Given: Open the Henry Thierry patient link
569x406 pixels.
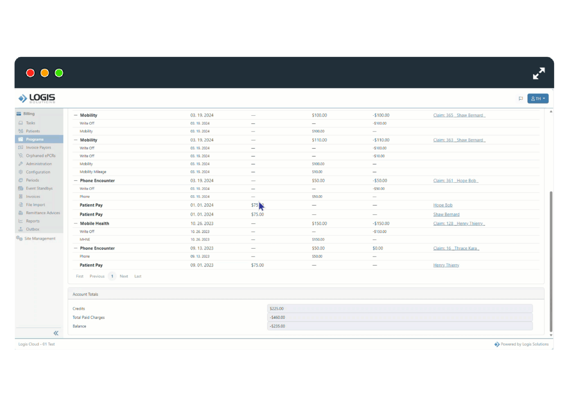Looking at the screenshot, I should point(446,265).
